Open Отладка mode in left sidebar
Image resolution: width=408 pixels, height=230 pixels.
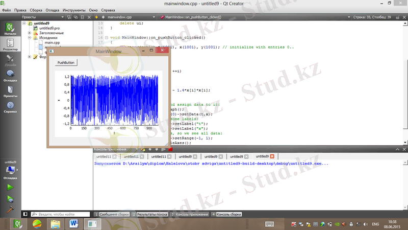click(10, 76)
